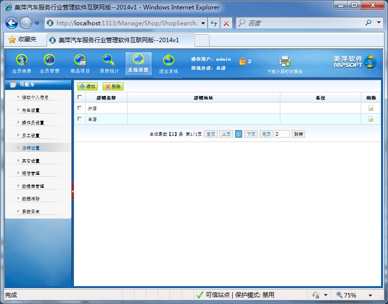Viewport: 388px width, 304px height.
Task: Click the page number input field
Action: (282, 134)
